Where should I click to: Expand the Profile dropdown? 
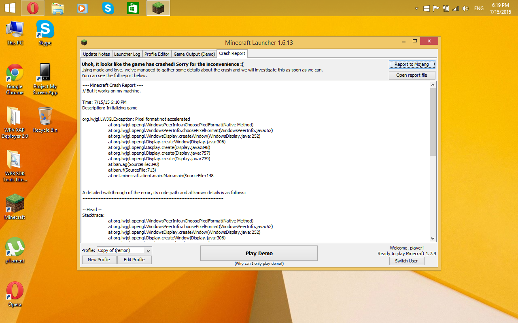coord(148,250)
